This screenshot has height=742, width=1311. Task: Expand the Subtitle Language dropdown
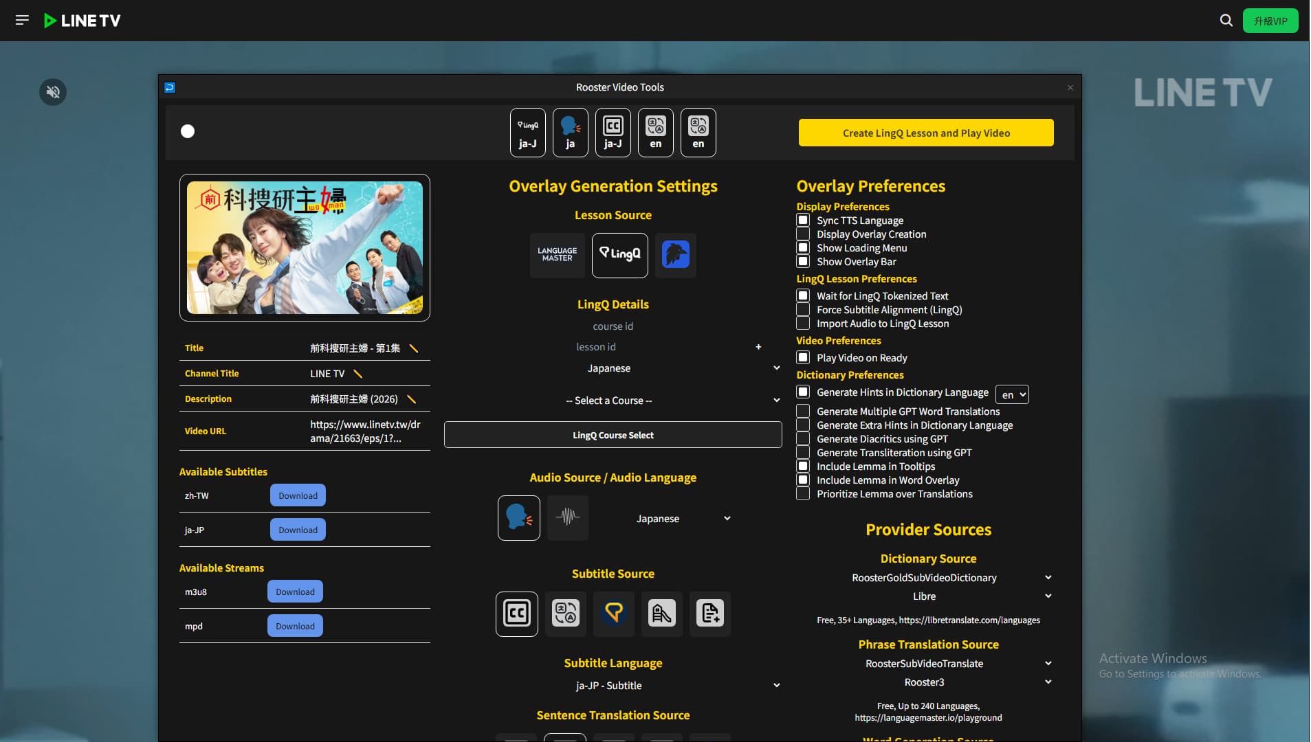[672, 686]
